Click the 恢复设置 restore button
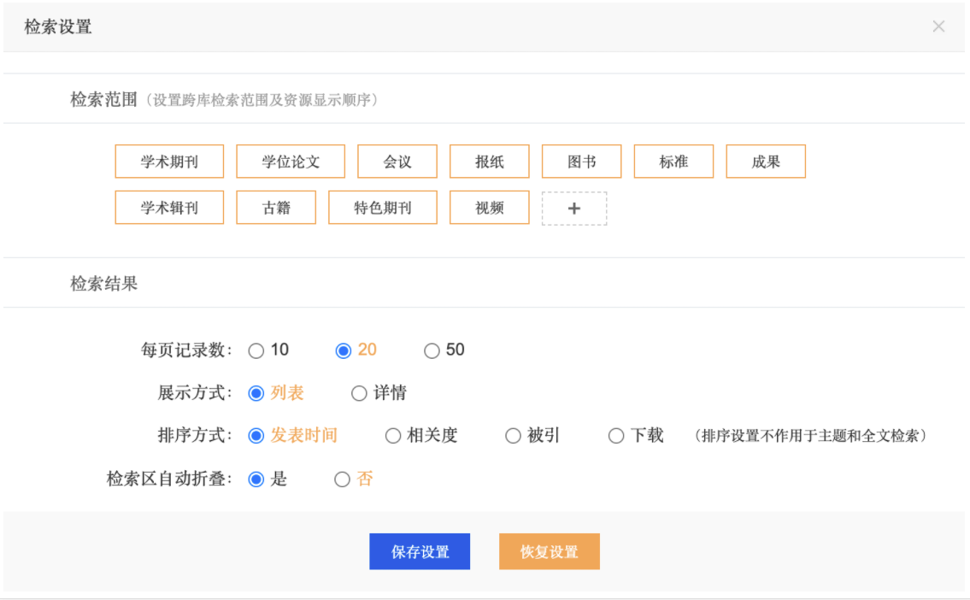Image resolution: width=970 pixels, height=600 pixels. [549, 551]
